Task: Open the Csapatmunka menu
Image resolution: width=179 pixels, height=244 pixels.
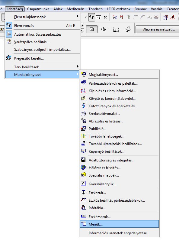Action: [x=38, y=9]
